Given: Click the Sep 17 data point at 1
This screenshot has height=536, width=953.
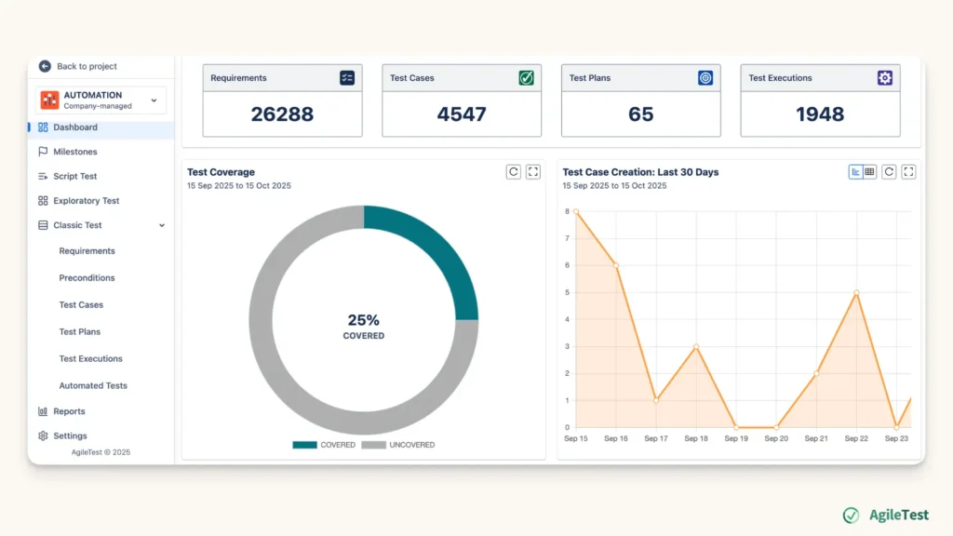Looking at the screenshot, I should point(656,400).
